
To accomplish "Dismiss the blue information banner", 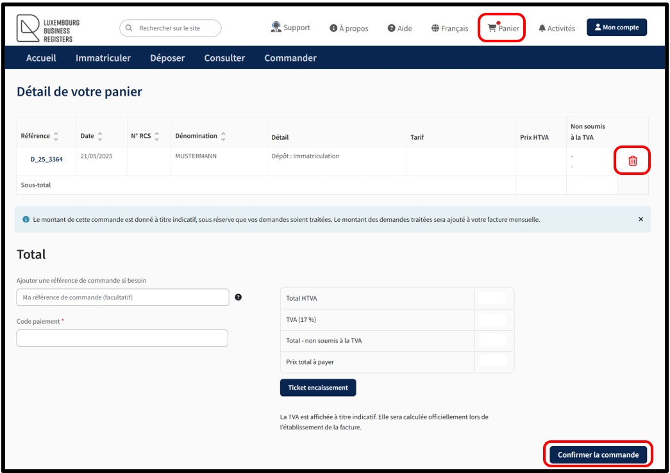I will [x=640, y=219].
